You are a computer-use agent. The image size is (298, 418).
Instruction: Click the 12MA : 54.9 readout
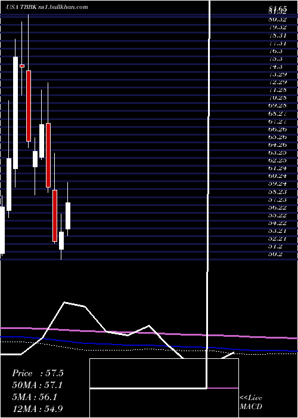click(38, 408)
